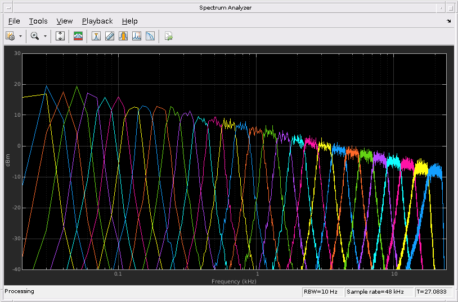
Task: Open the File menu
Action: click(14, 21)
